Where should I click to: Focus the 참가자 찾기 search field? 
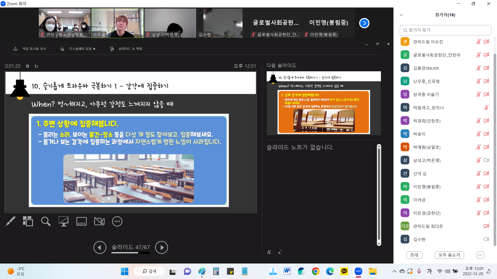[445, 30]
